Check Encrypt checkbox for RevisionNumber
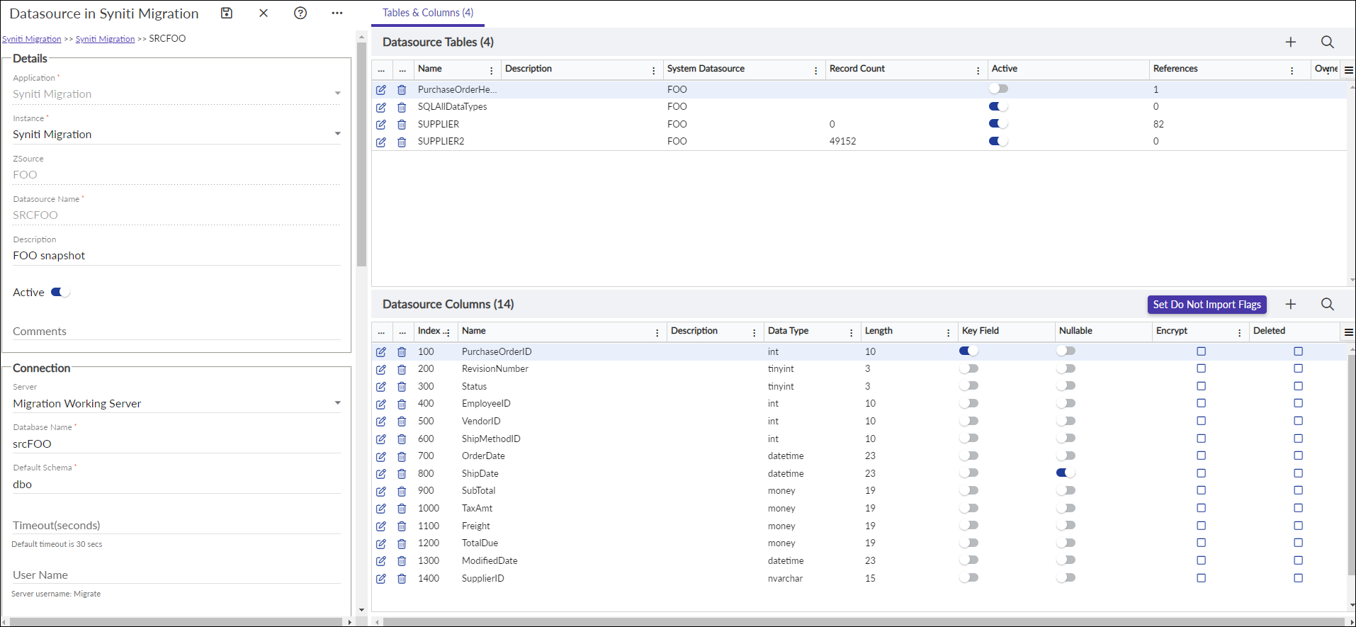1356x627 pixels. tap(1202, 368)
